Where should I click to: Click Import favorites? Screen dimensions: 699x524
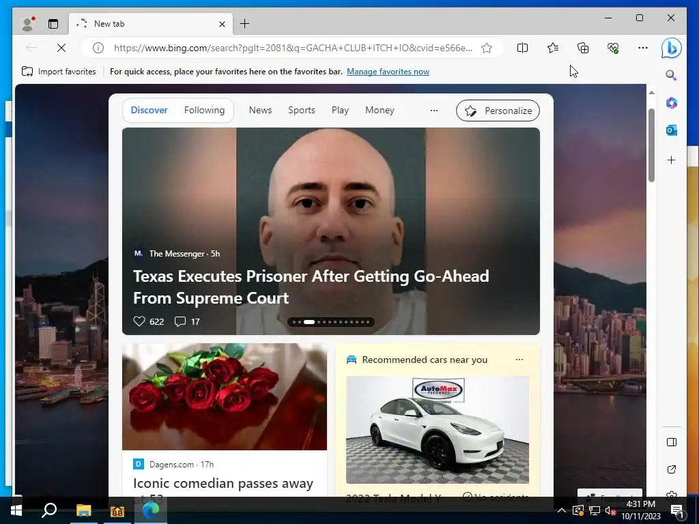pyautogui.click(x=59, y=71)
